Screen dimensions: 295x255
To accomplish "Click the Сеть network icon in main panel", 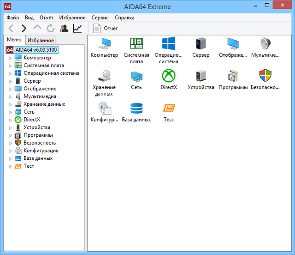I will click(x=136, y=76).
